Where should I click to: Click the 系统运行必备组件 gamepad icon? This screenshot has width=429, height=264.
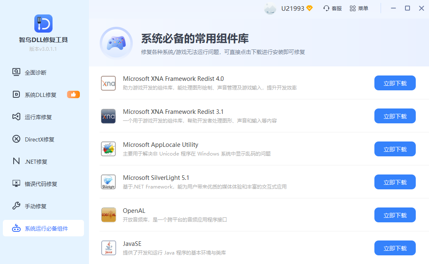[16, 228]
